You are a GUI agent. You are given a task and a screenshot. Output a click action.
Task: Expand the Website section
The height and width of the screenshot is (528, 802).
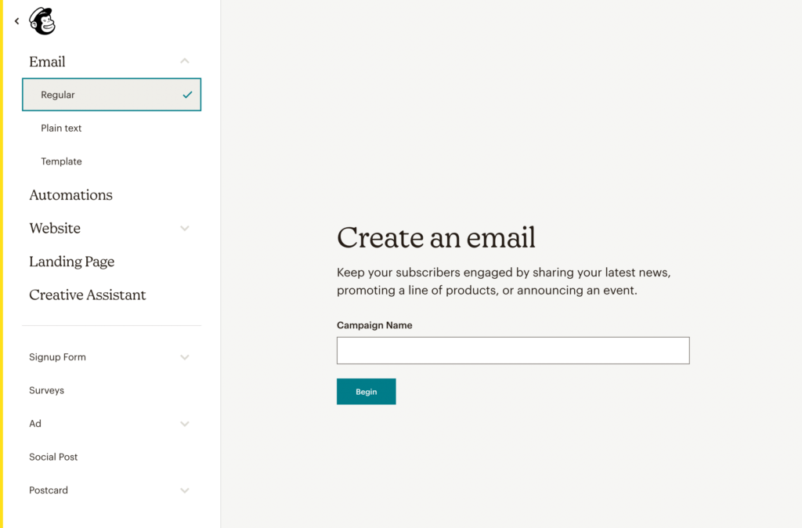click(185, 228)
